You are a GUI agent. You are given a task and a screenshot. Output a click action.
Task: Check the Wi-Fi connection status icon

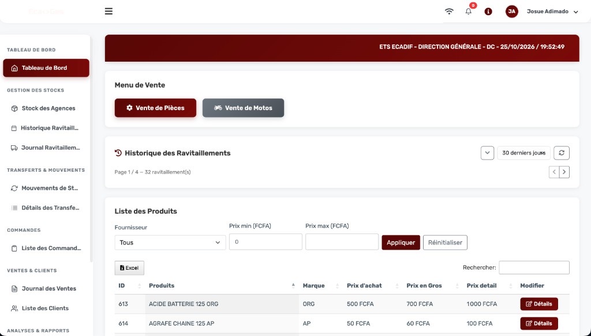click(449, 12)
